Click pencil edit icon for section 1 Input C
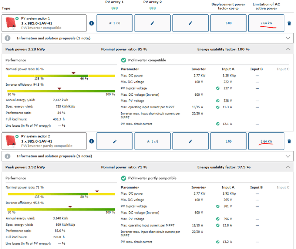 click(x=191, y=23)
